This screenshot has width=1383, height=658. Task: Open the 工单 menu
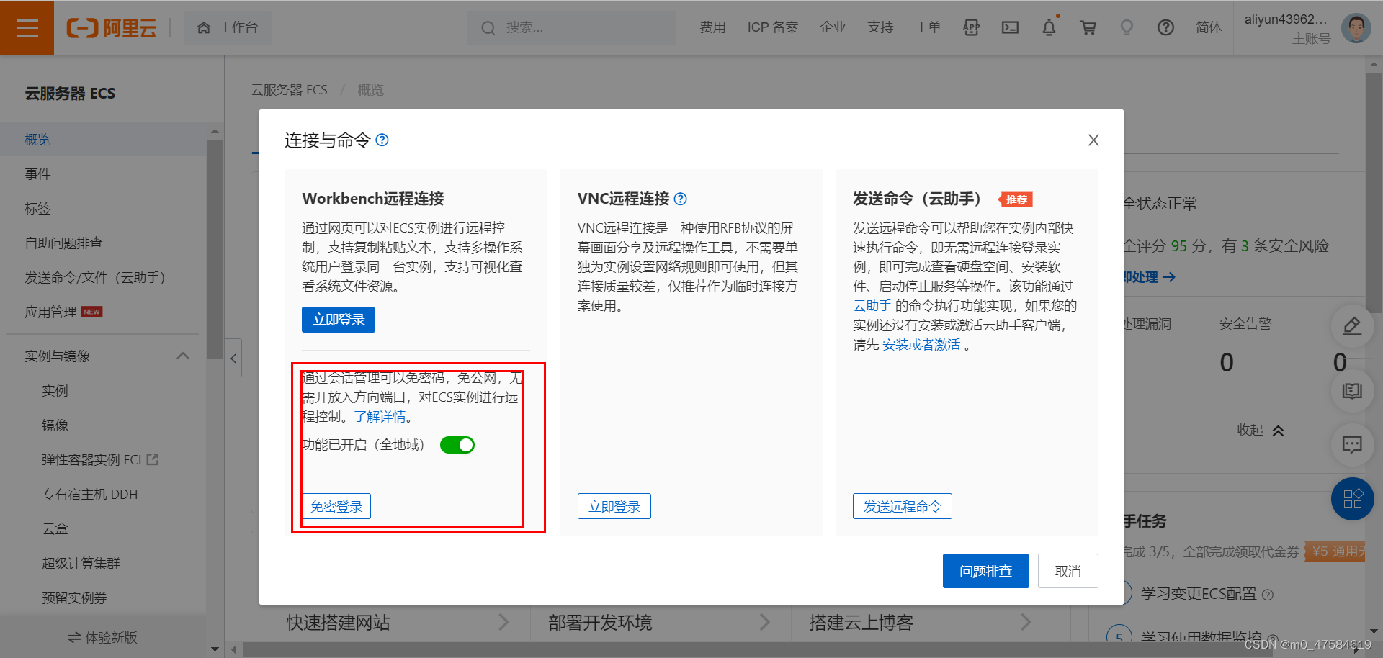[x=928, y=27]
